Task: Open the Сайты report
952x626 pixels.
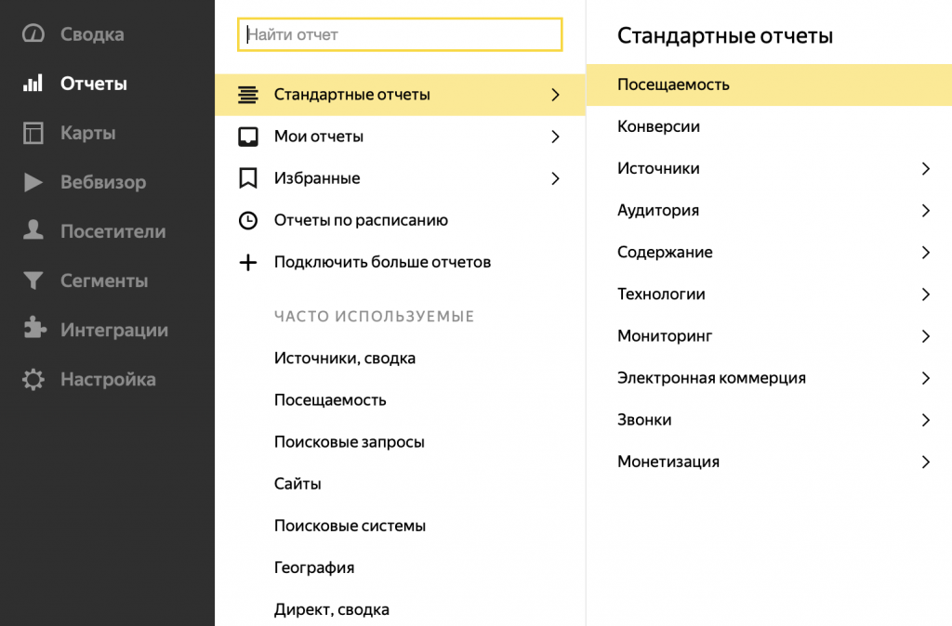Action: pyautogui.click(x=297, y=484)
